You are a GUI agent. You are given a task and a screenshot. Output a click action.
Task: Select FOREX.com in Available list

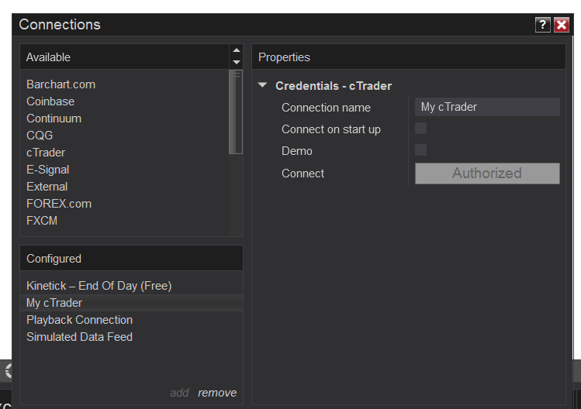[59, 204]
